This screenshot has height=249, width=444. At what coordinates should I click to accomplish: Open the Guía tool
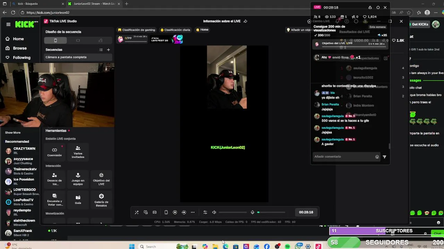[x=78, y=200]
